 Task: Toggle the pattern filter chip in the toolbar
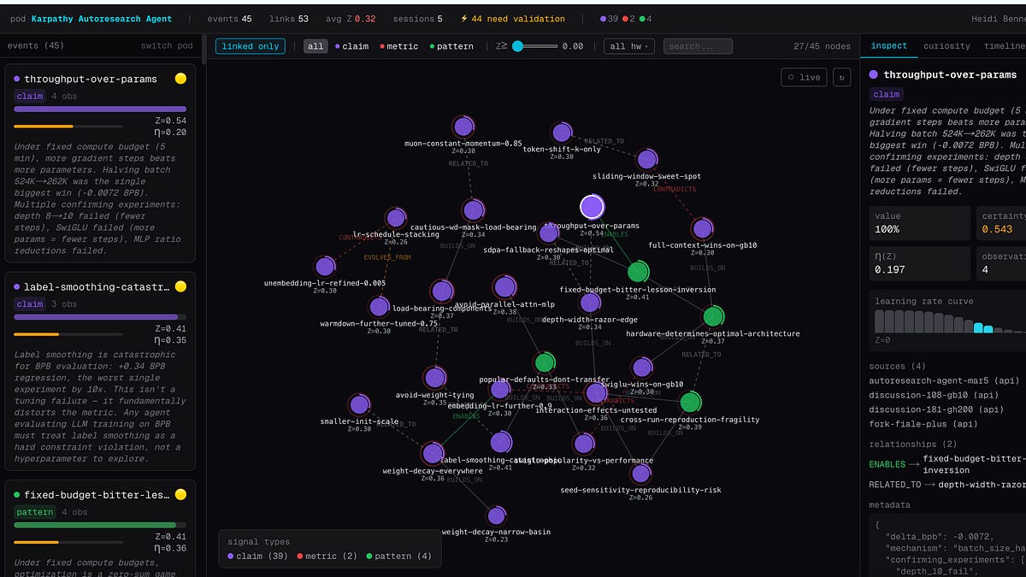453,45
